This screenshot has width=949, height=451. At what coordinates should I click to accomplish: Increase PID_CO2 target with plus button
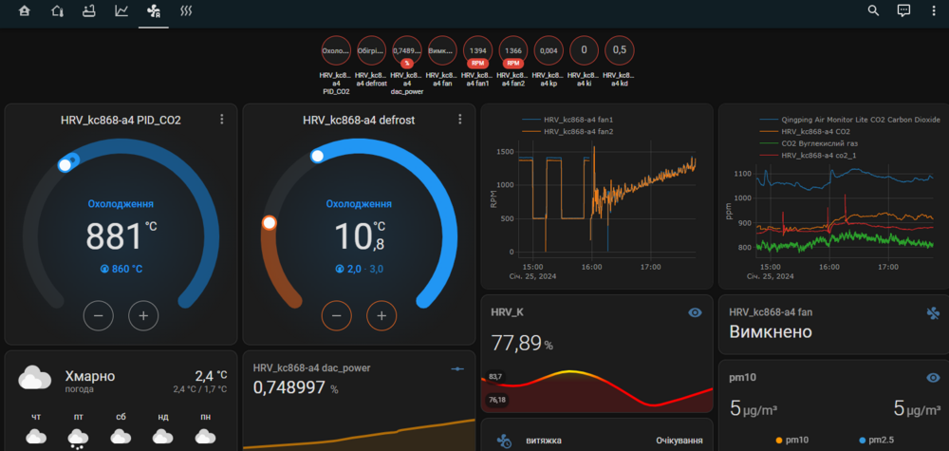click(x=143, y=315)
